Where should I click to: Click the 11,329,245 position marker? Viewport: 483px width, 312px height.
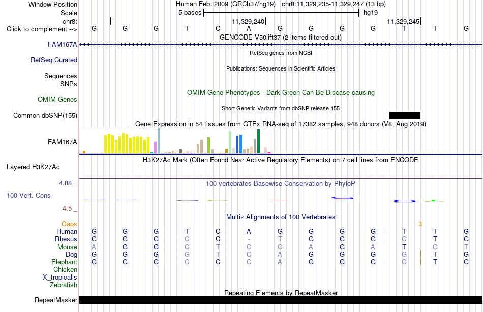click(404, 22)
